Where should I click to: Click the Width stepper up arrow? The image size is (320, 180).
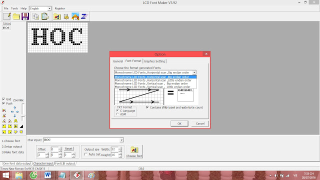point(120,148)
